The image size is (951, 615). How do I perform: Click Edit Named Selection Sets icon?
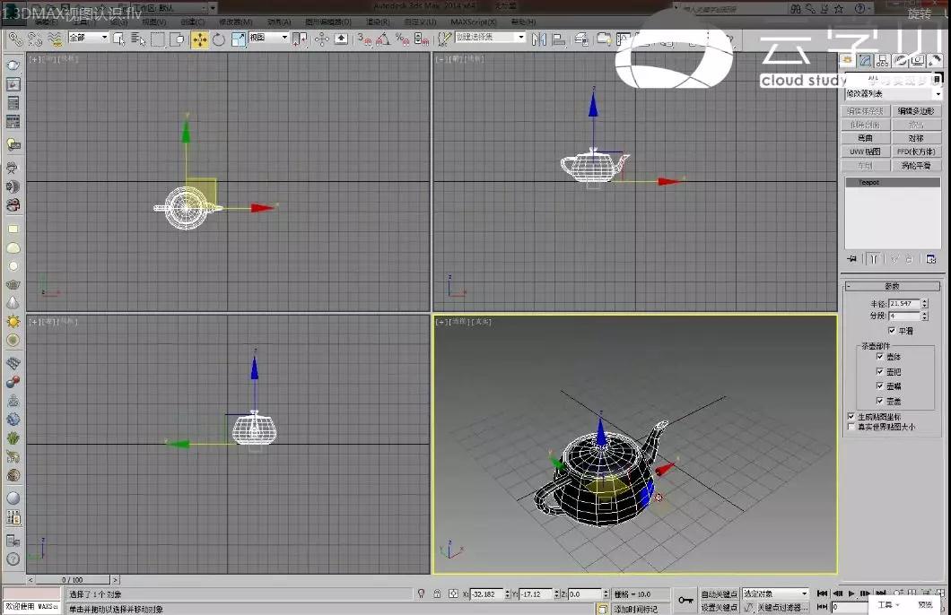pyautogui.click(x=445, y=40)
